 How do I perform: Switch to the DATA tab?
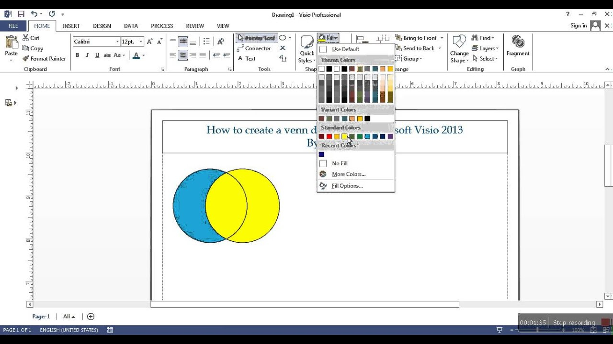point(131,26)
